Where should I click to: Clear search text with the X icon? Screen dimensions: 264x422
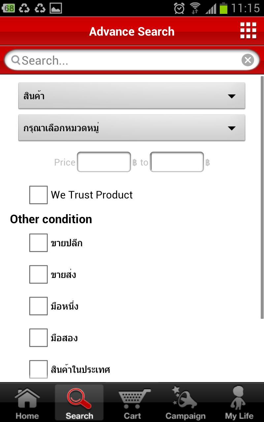(x=247, y=60)
